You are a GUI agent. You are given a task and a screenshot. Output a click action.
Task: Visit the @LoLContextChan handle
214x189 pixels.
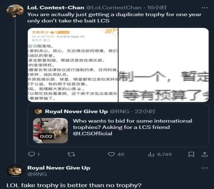coord(114,8)
